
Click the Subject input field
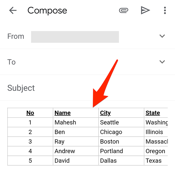coord(85,88)
